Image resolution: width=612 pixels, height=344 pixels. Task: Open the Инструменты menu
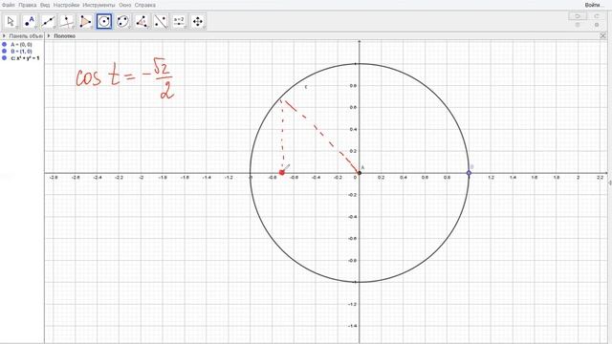98,5
